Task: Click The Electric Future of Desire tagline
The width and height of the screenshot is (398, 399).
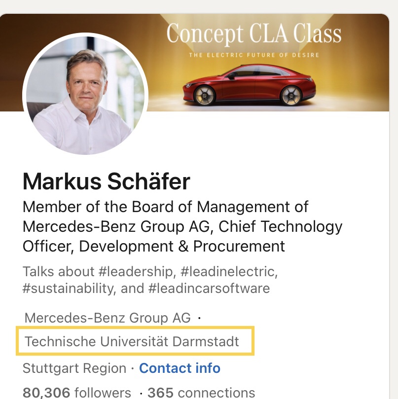Action: (254, 55)
